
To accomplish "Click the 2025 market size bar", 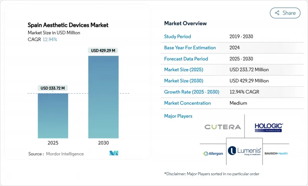I will [53, 115].
